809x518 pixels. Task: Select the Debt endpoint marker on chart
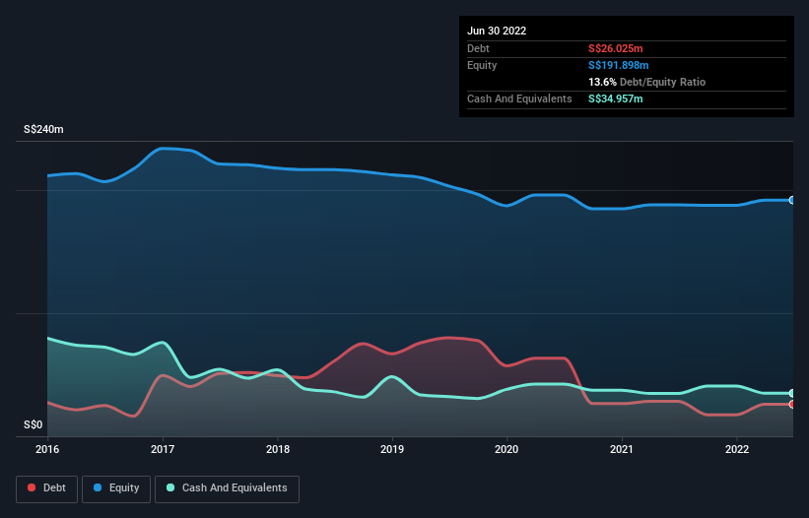(792, 404)
